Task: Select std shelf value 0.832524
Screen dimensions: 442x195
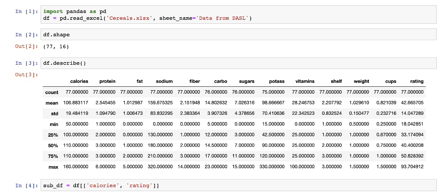Action: coord(331,113)
